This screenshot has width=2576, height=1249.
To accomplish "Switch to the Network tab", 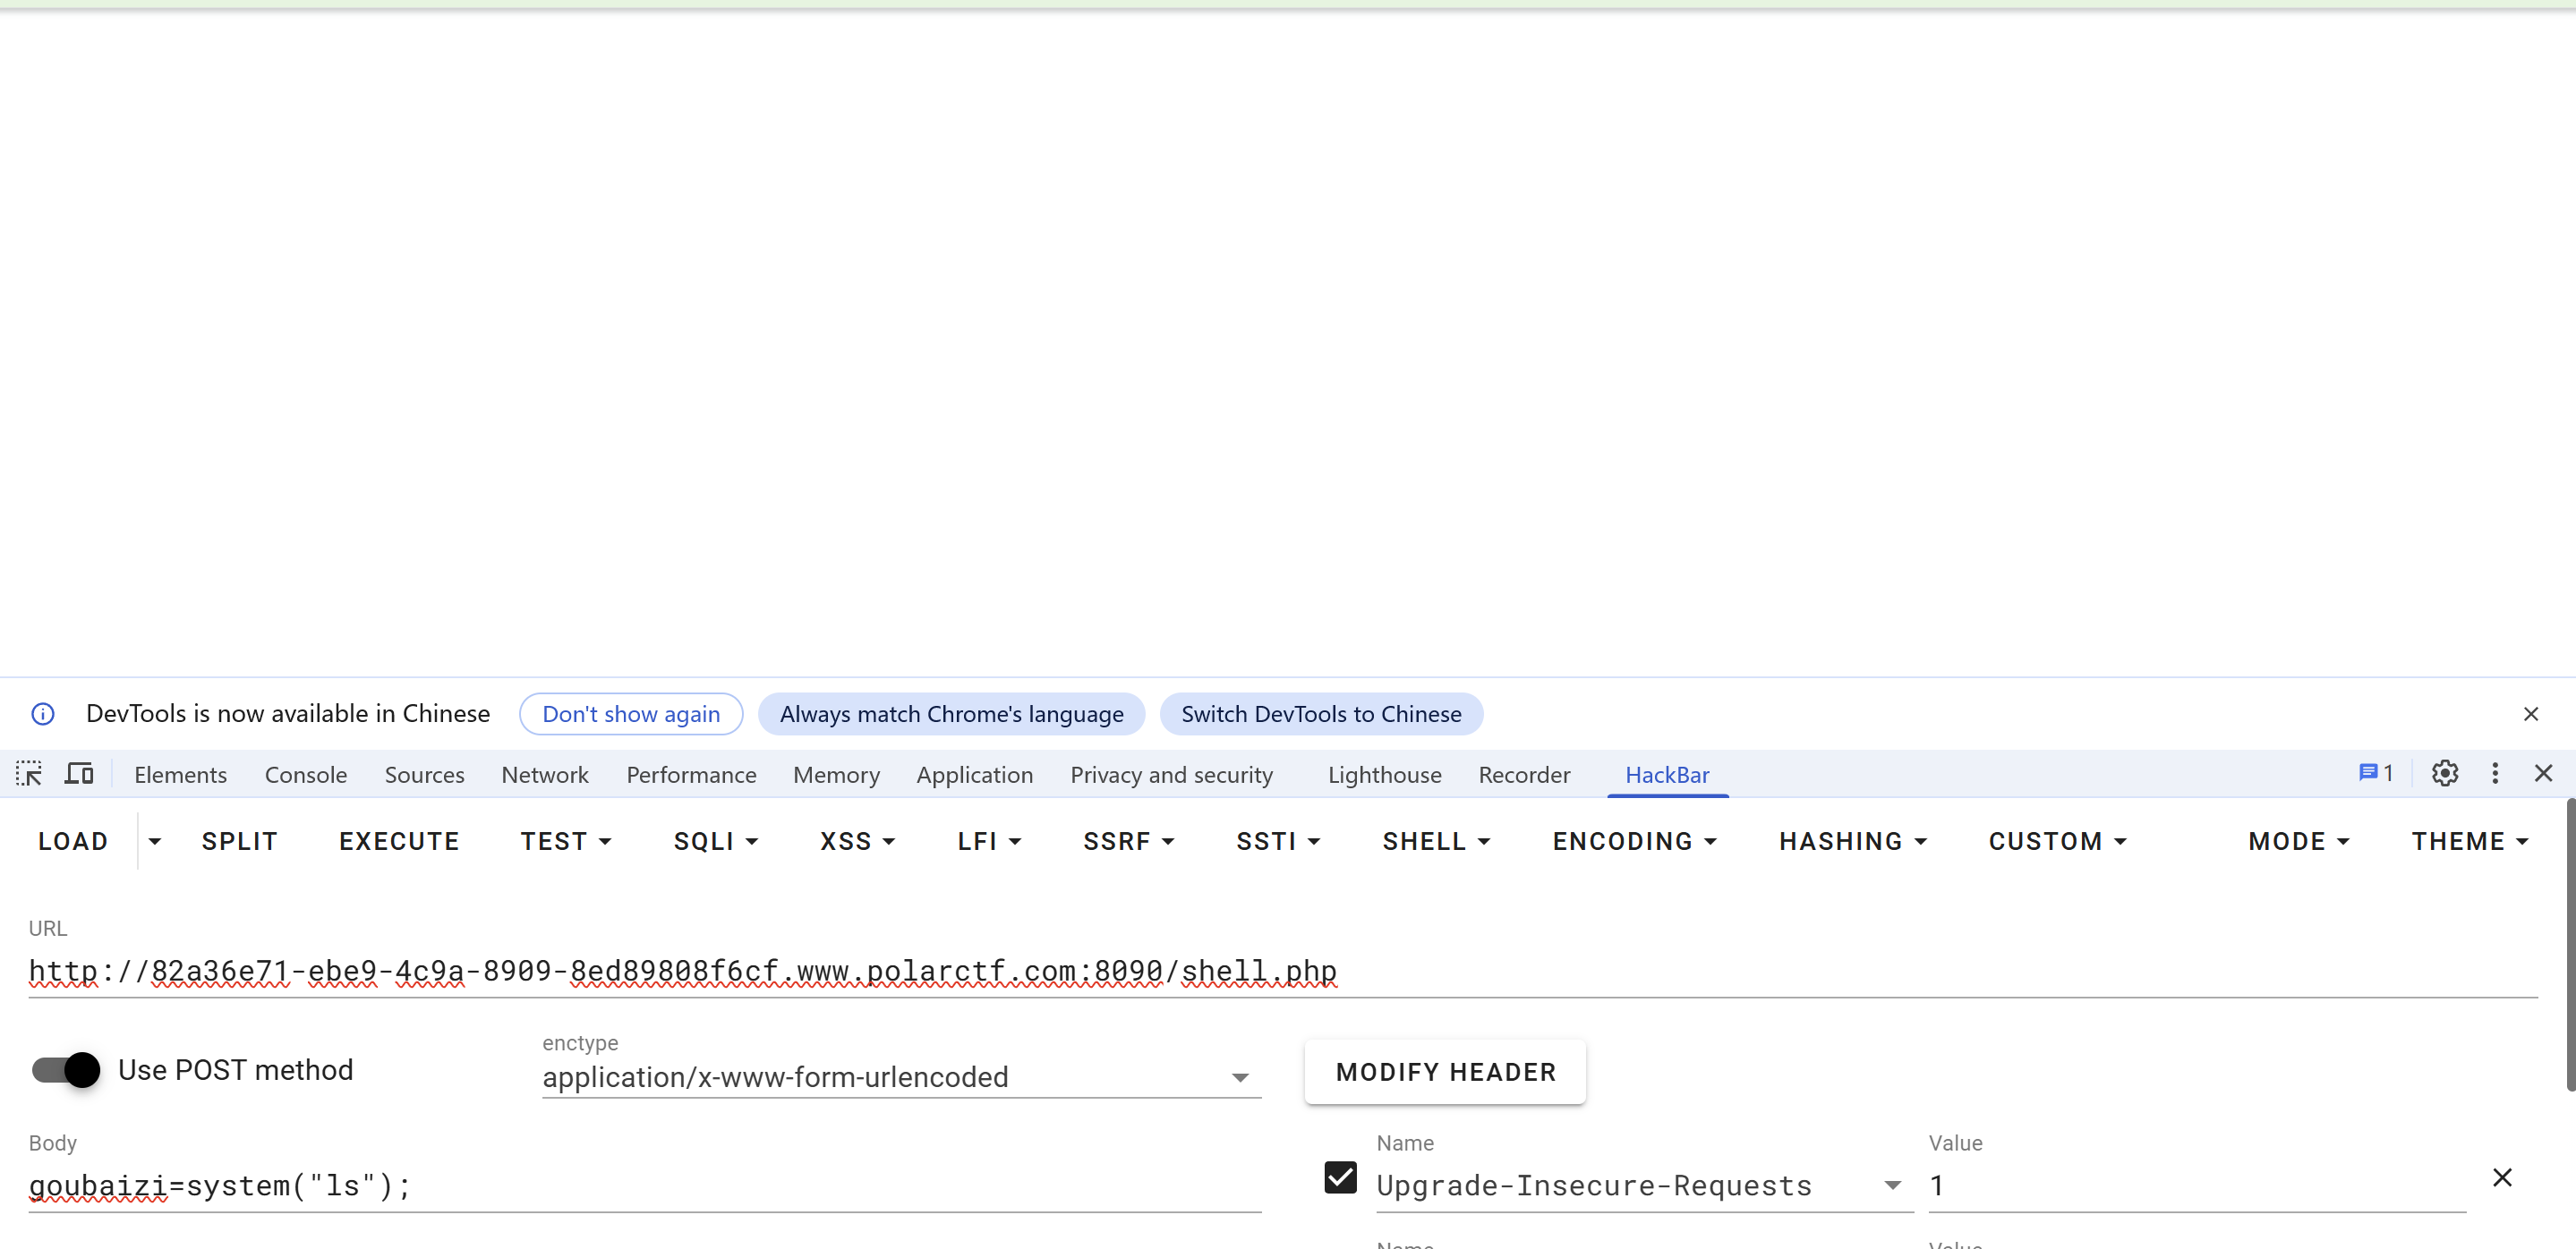I will coord(544,775).
